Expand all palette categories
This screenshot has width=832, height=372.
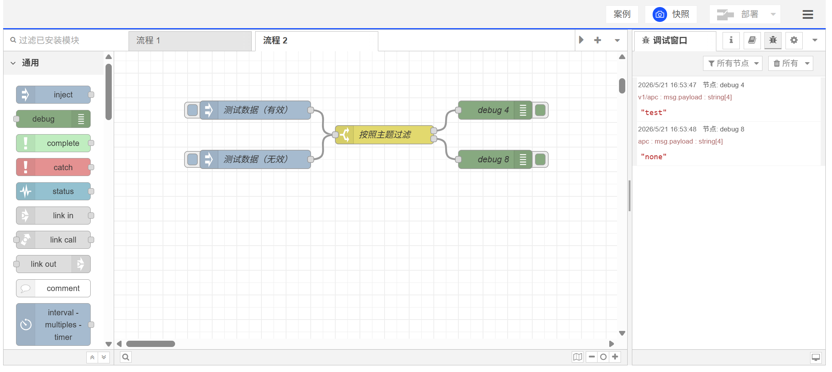(x=104, y=358)
